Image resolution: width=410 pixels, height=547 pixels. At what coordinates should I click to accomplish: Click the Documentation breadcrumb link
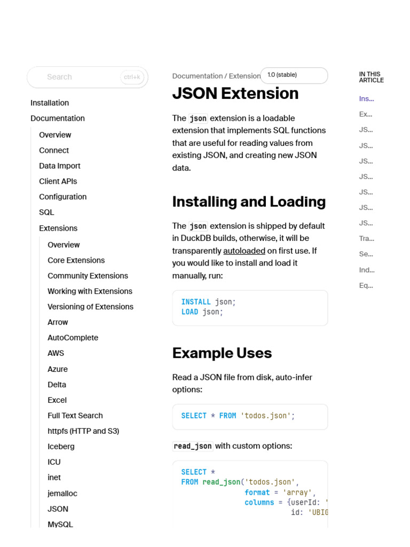(197, 76)
